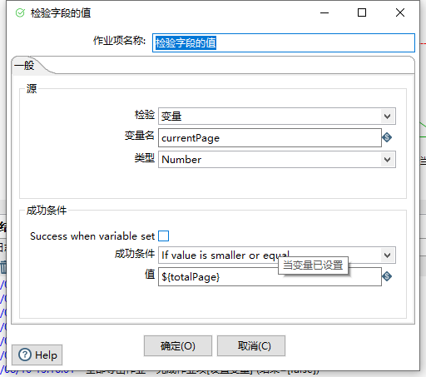The width and height of the screenshot is (426, 377).
Task: Click the trash icon behind the dialog
Action: [x=3, y=267]
